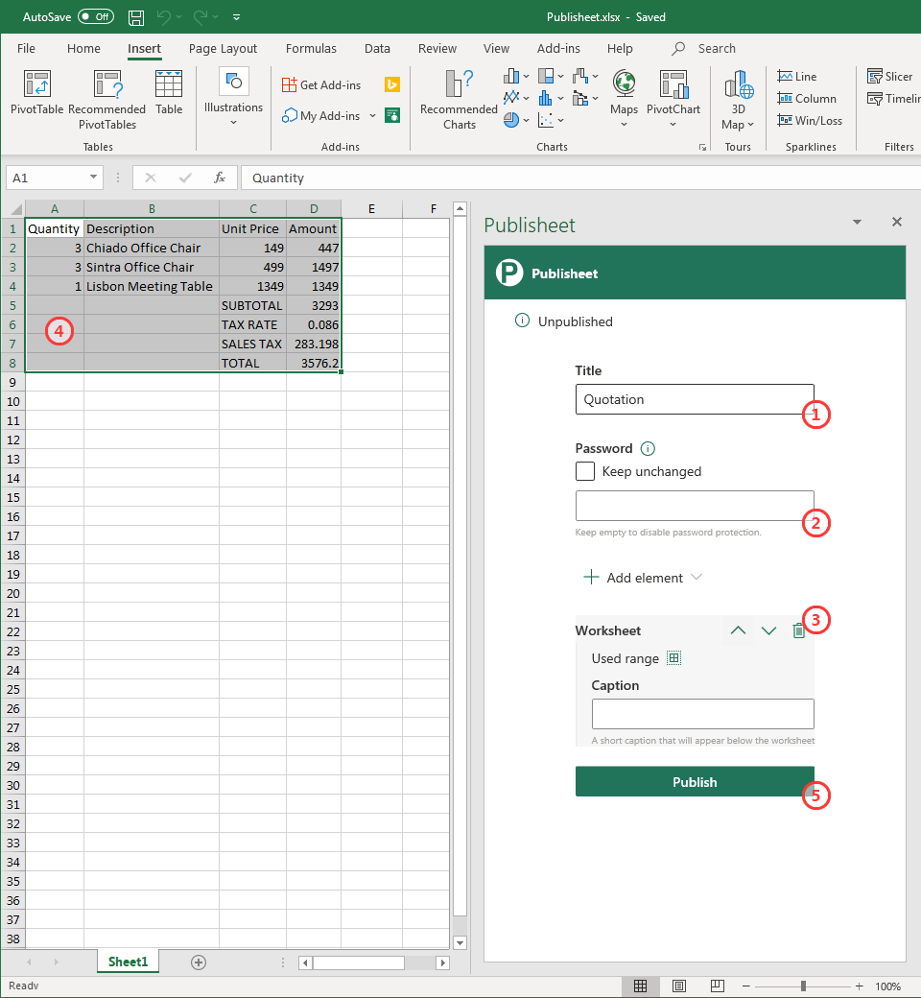Expand the column chart dropdown arrow
921x998 pixels.
pos(527,77)
